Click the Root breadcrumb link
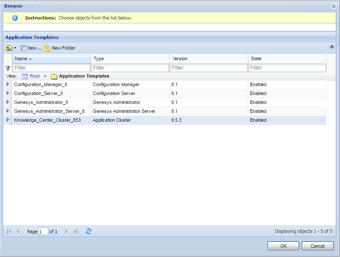340x257 pixels. (34, 76)
